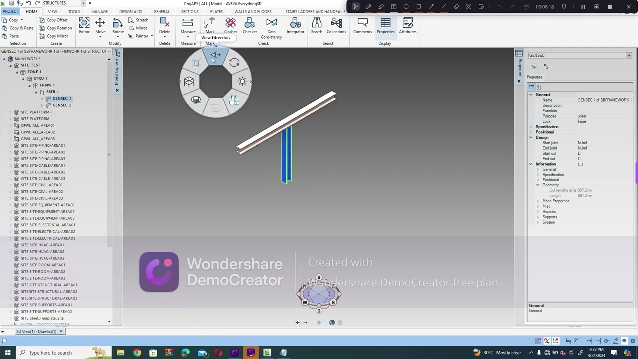Click the sun/lighting icon in radial view wheel
The image size is (638, 359).
(242, 81)
